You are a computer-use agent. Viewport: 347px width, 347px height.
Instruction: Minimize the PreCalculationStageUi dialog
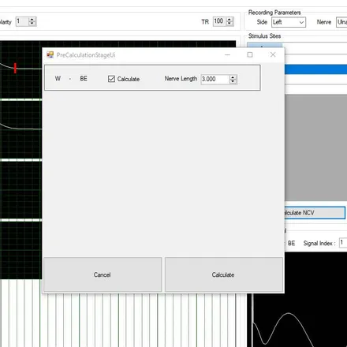coord(227,54)
